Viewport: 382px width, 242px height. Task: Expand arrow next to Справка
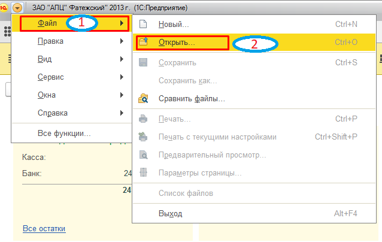[122, 113]
